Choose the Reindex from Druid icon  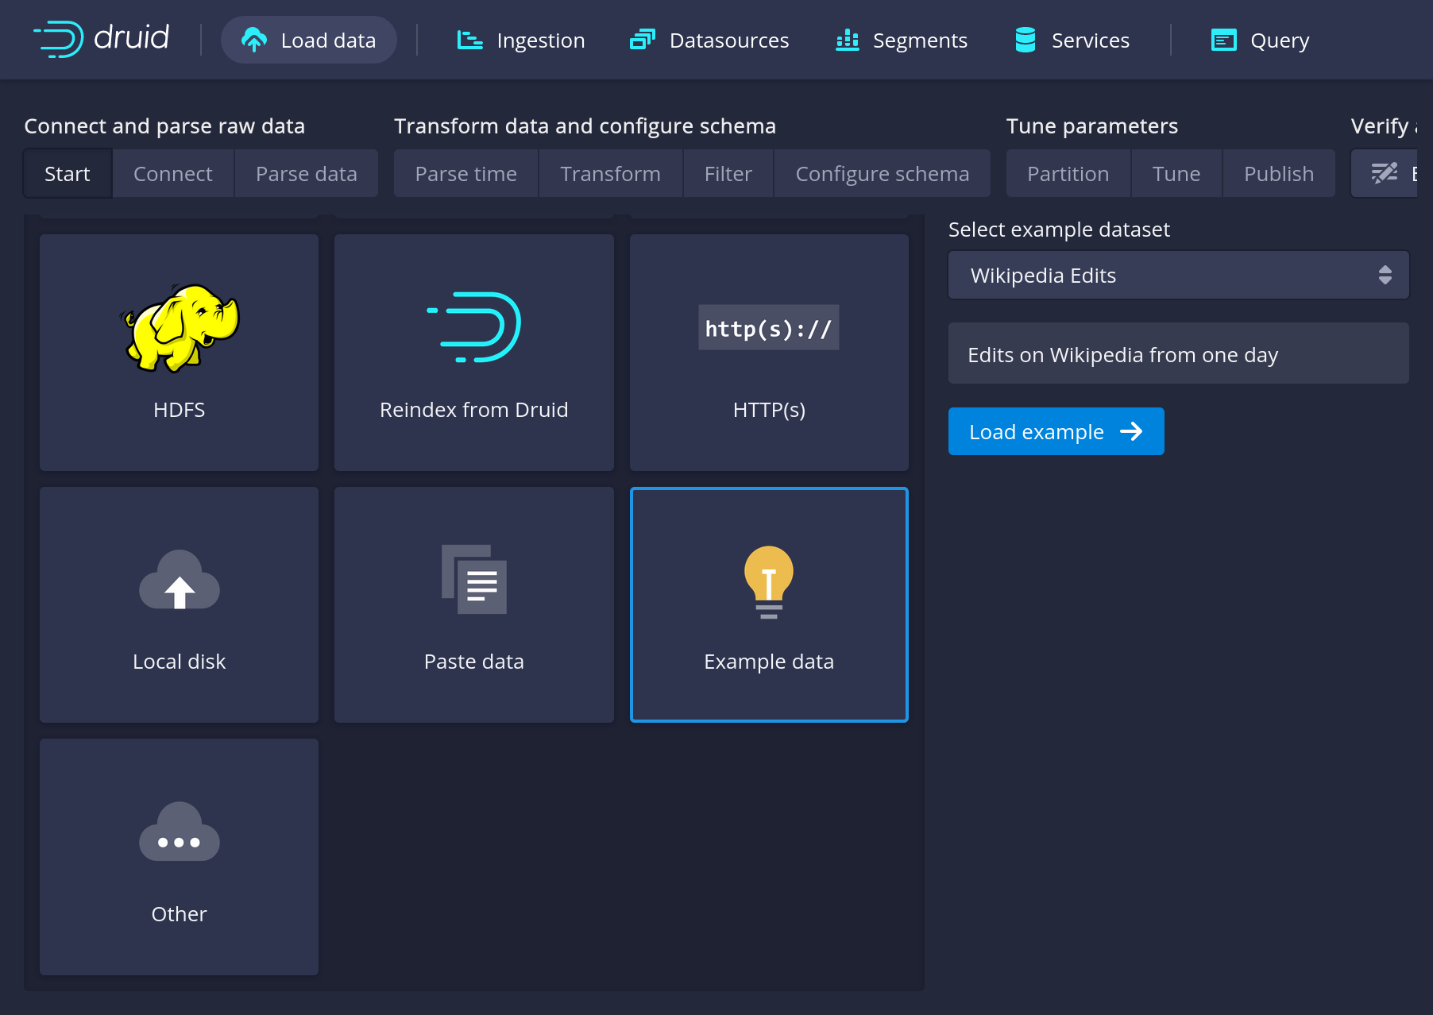point(474,327)
